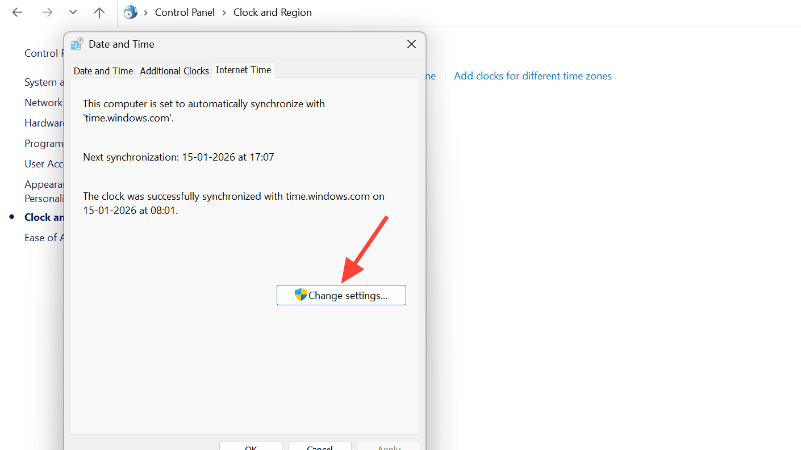The height and width of the screenshot is (450, 801).
Task: Open Add clocks for different time zones
Action: click(532, 75)
